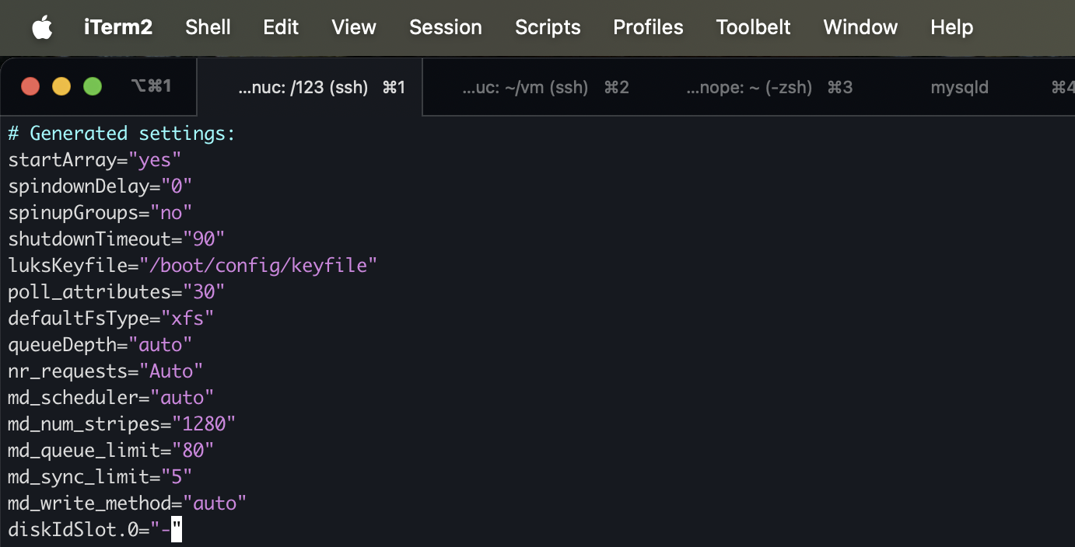Click the green full-screen window button

93,86
